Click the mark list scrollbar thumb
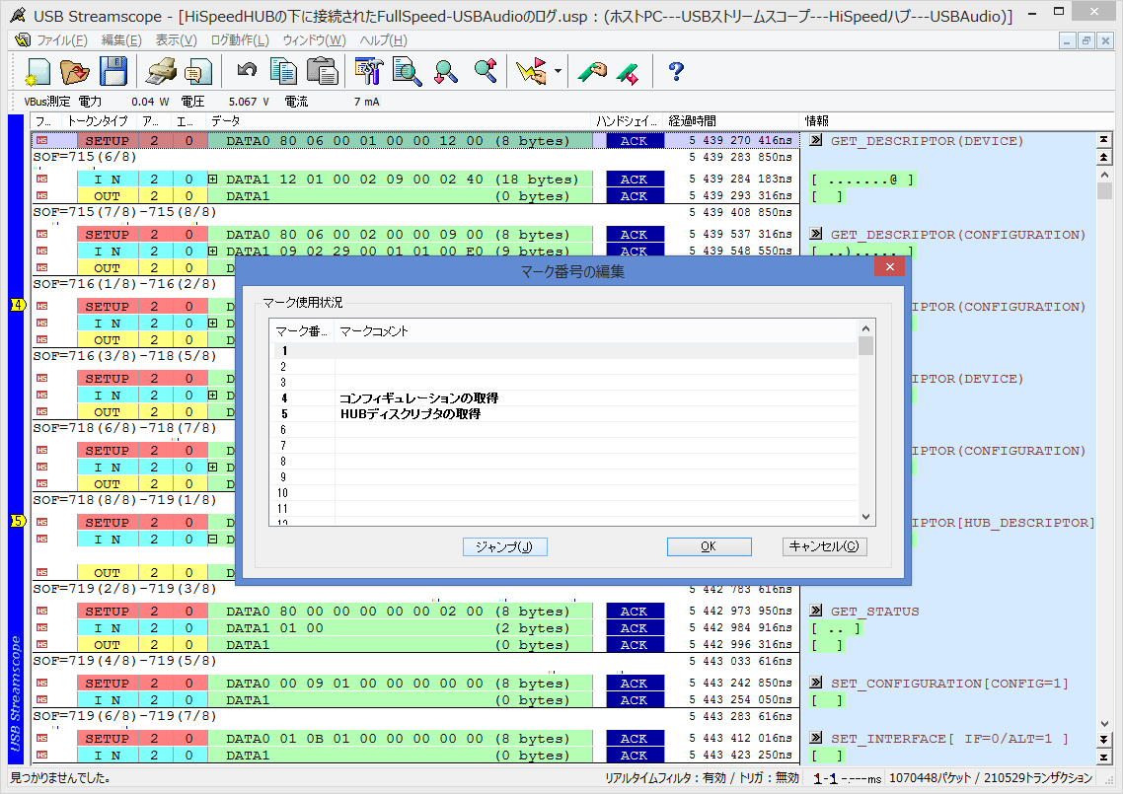 point(865,346)
